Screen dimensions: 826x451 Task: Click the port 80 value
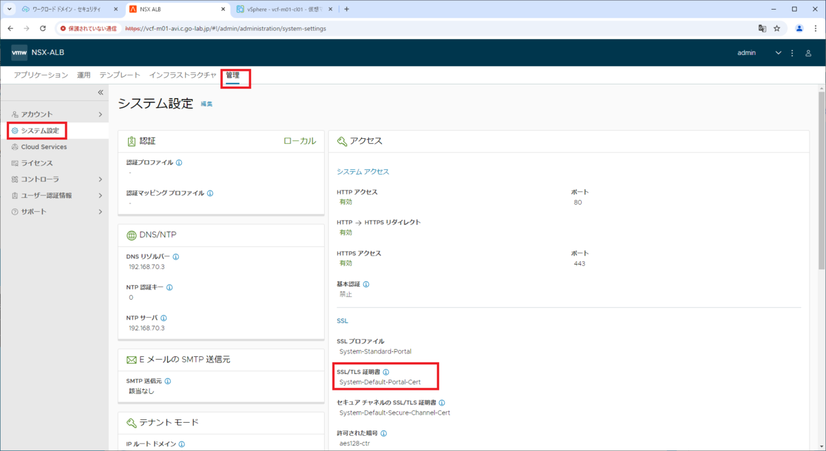pyautogui.click(x=577, y=203)
